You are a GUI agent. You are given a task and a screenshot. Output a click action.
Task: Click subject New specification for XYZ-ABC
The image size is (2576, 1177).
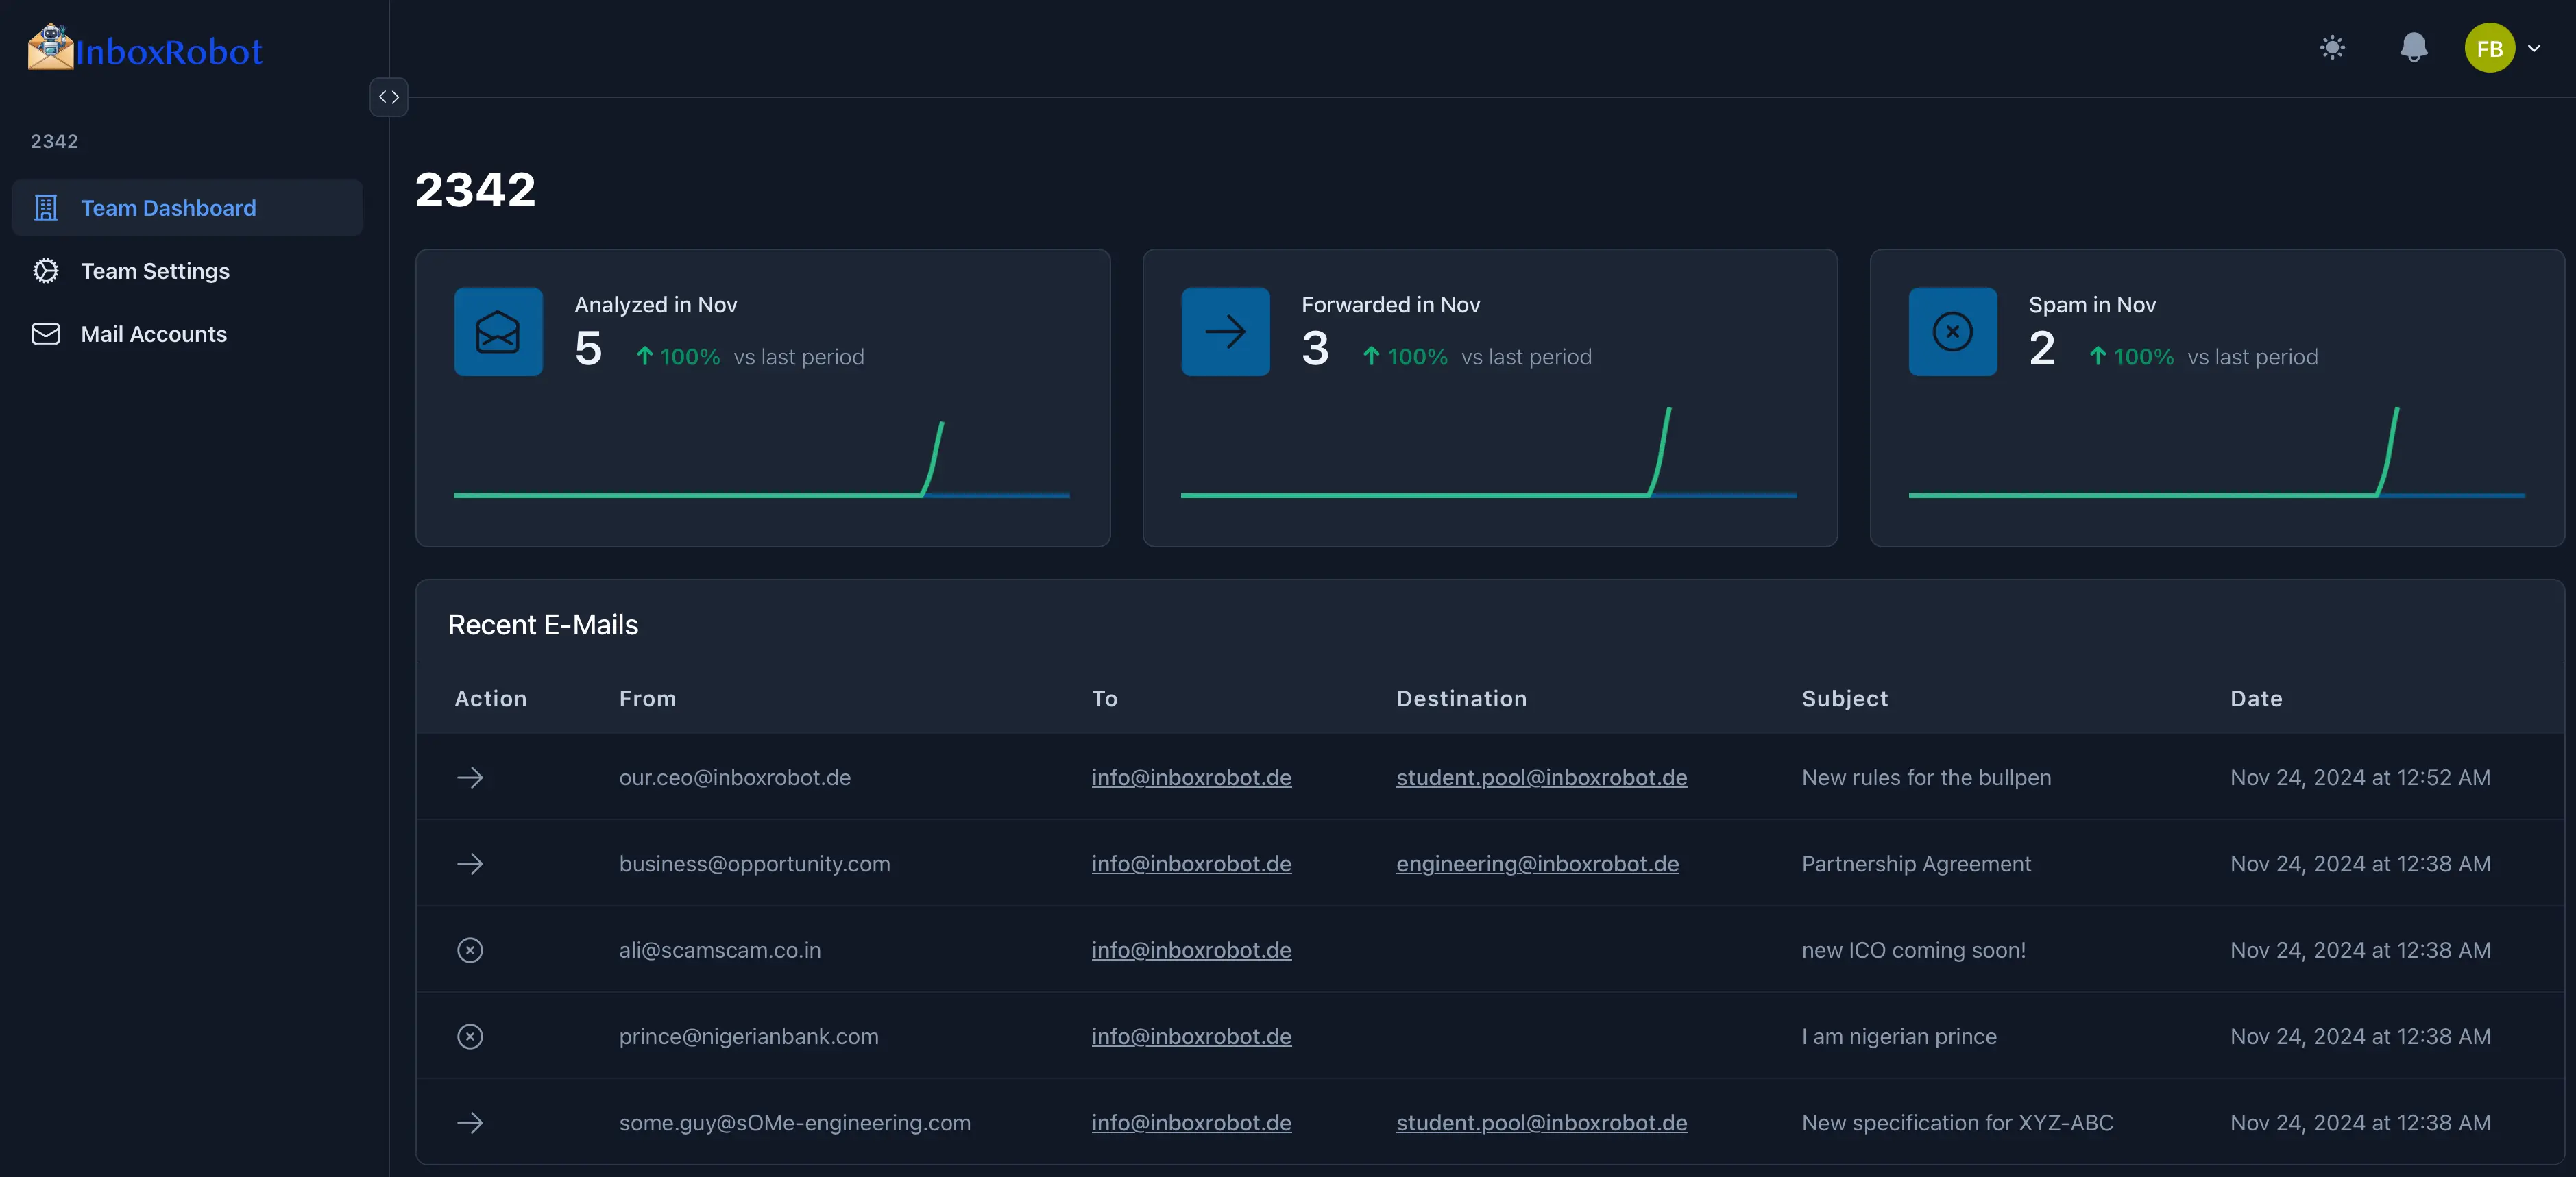click(x=1957, y=1122)
